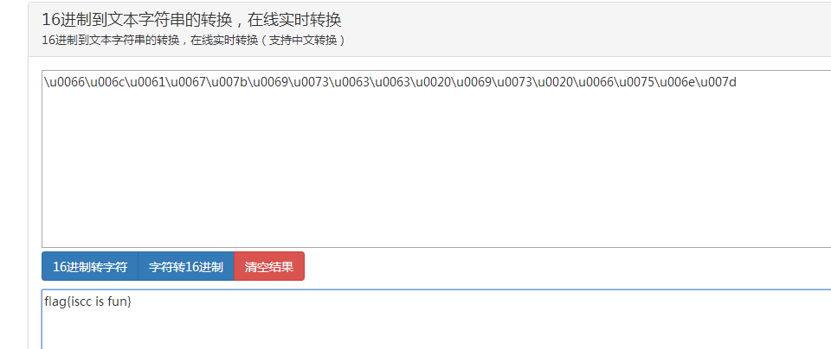Click the standalone word is in output

click(x=100, y=302)
